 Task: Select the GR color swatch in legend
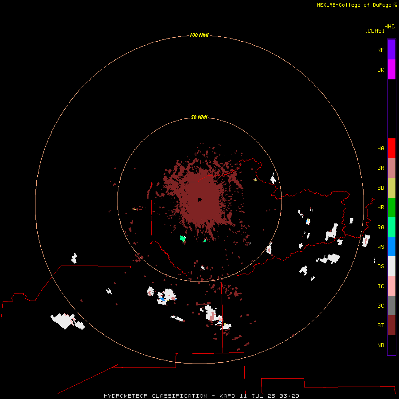(391, 168)
